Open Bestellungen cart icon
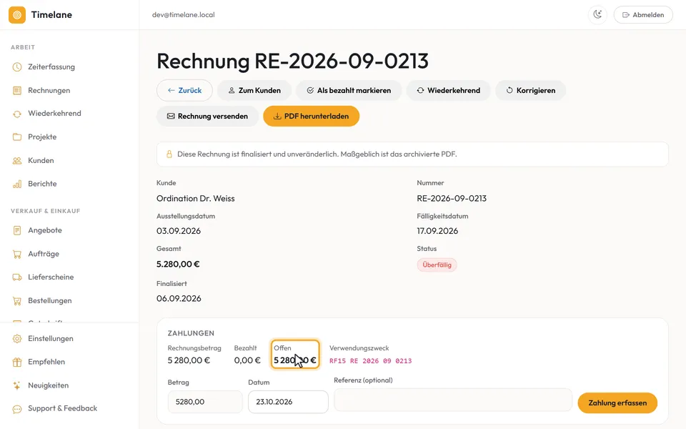This screenshot has width=686, height=429. tap(17, 301)
